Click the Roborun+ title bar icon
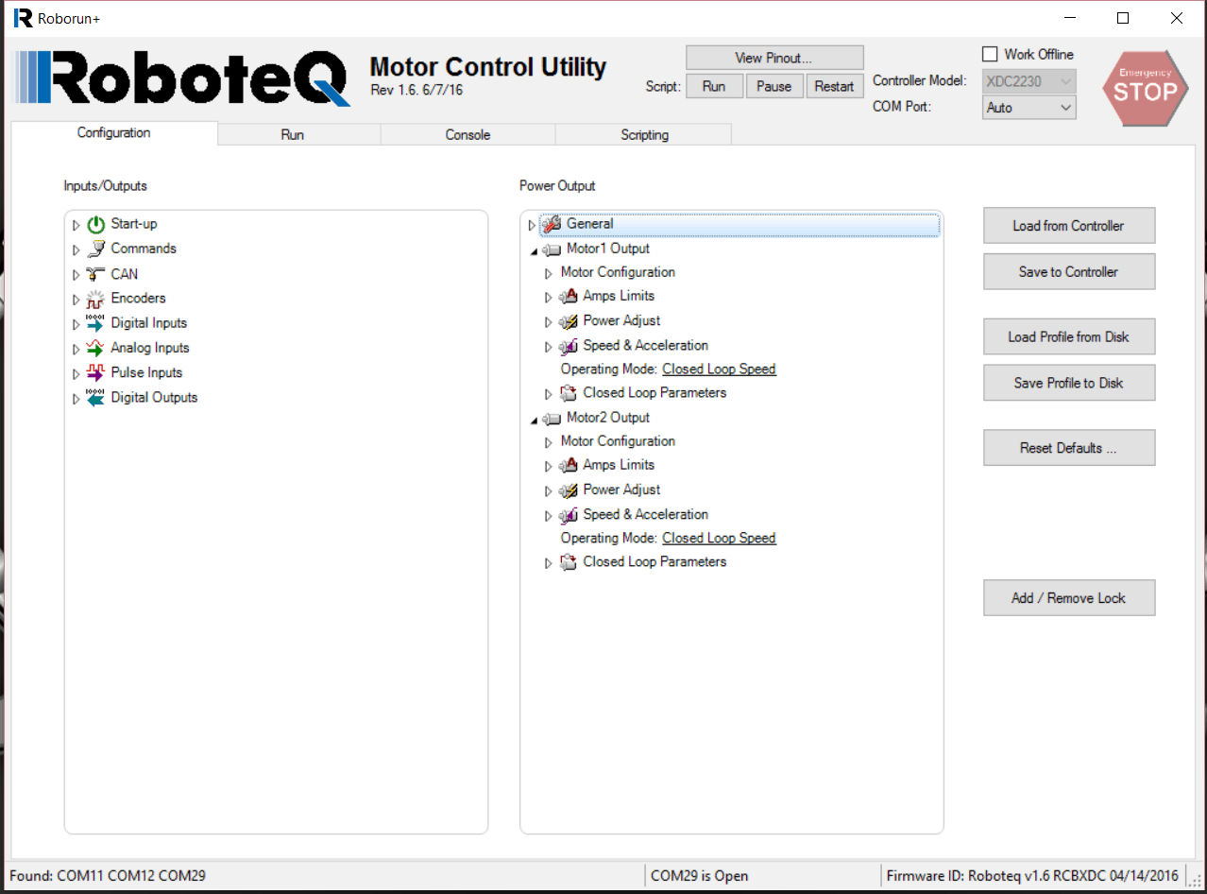 [24, 18]
